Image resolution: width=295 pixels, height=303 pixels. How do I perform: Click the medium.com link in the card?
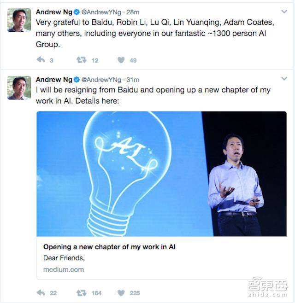pos(64,269)
